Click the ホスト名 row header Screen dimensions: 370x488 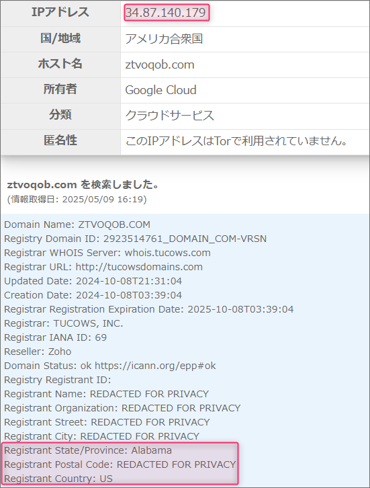click(x=60, y=64)
